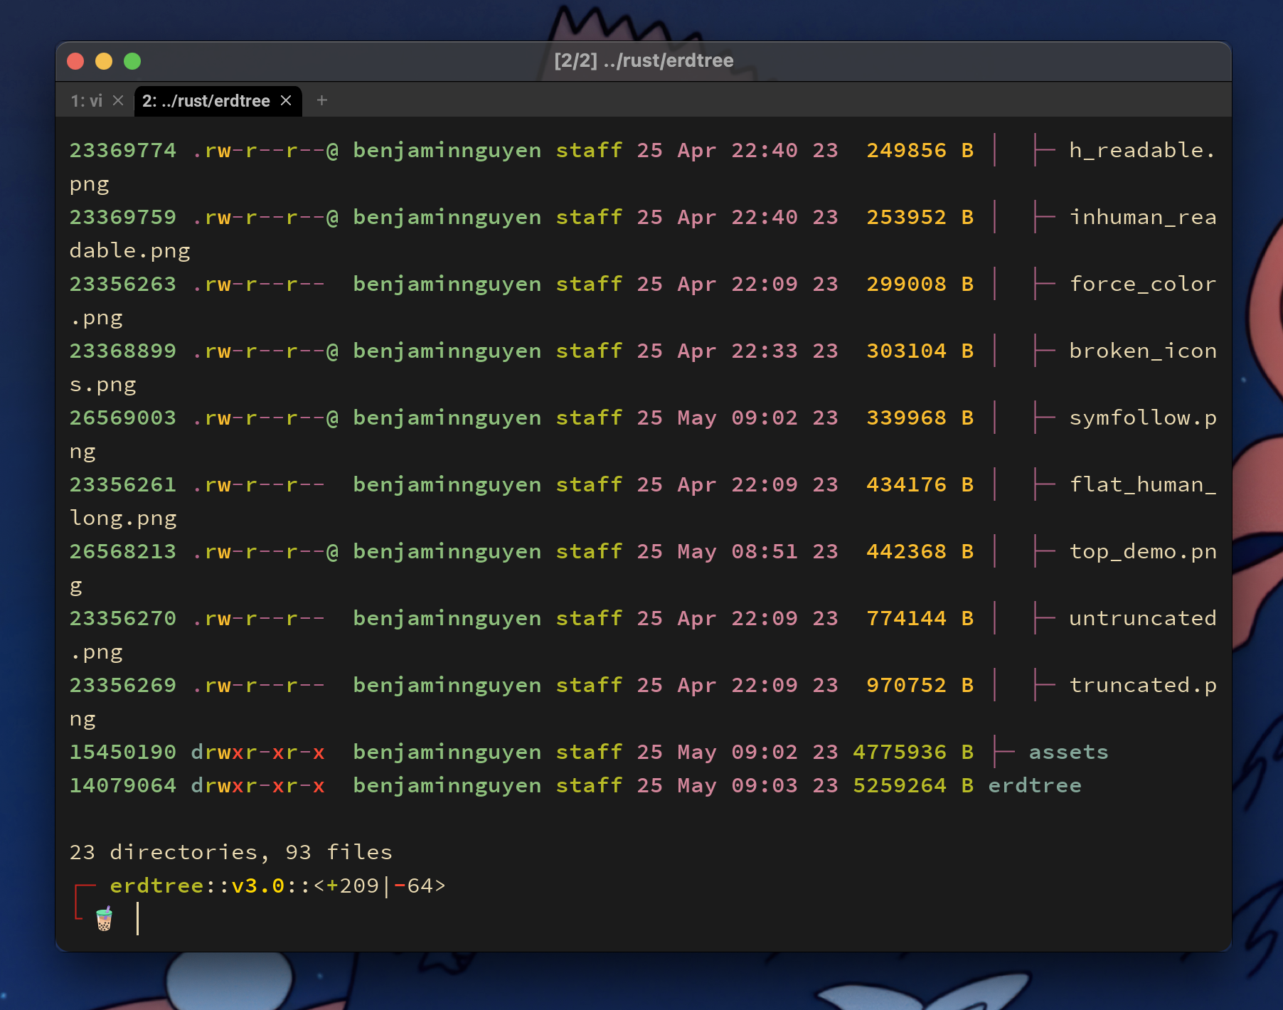Click the 'untruncated' file name
Screen dimensions: 1283x1010
pos(1142,618)
